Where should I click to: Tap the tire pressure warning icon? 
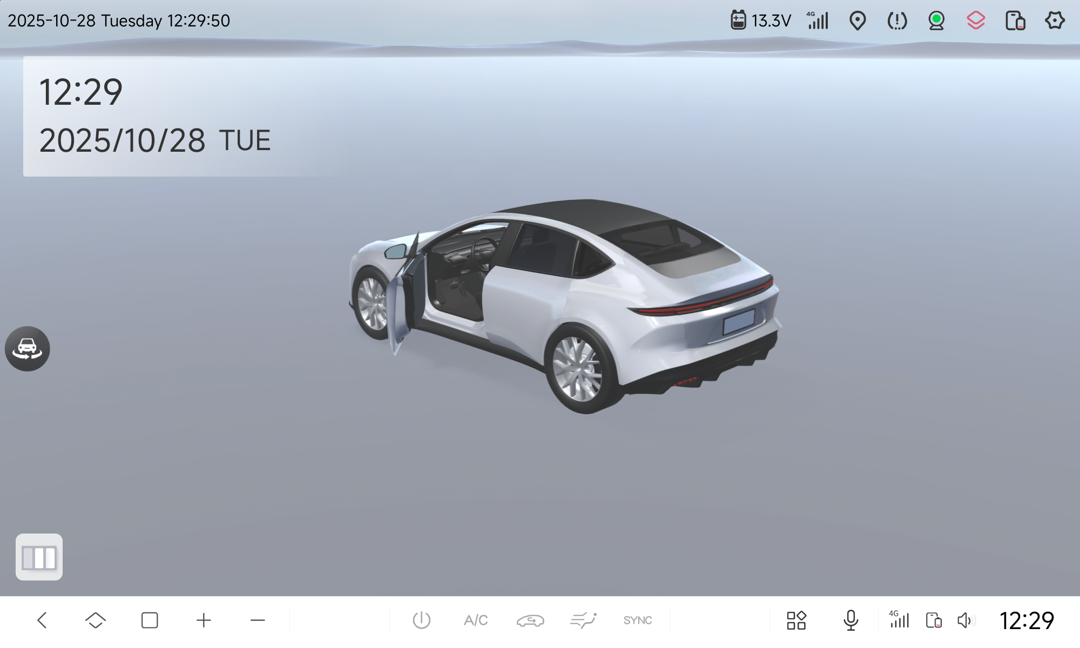pos(897,21)
